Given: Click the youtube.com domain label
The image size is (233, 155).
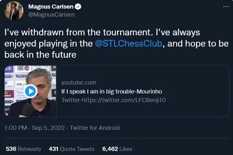Looking at the screenshot, I should click(x=79, y=82).
